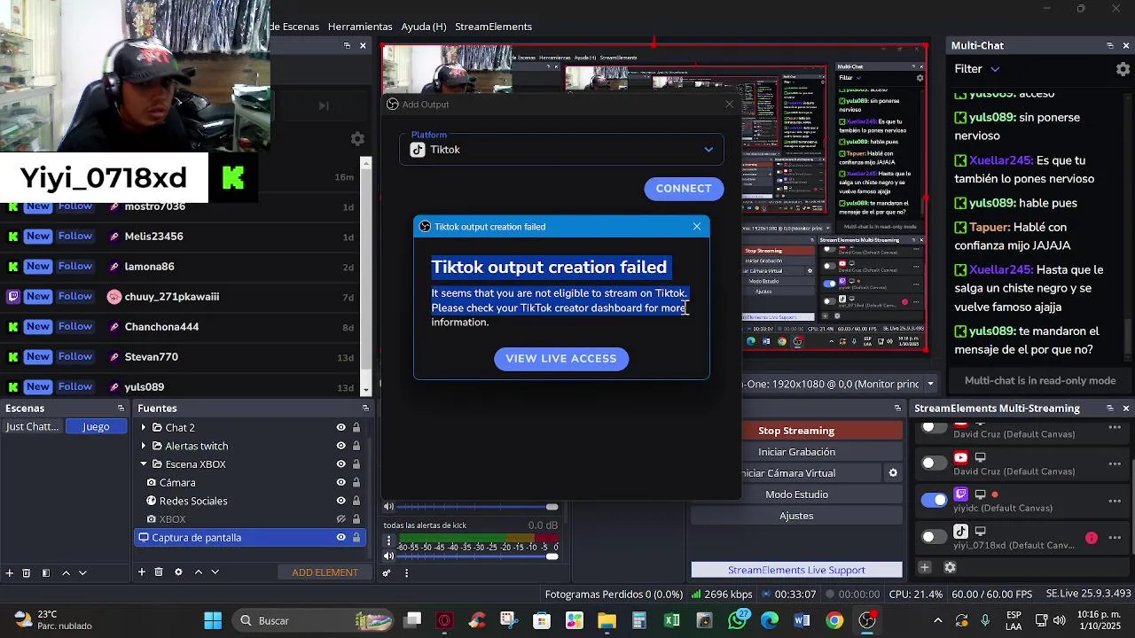This screenshot has height=638, width=1135.
Task: Click CONNECT button in Add Output
Action: [684, 189]
